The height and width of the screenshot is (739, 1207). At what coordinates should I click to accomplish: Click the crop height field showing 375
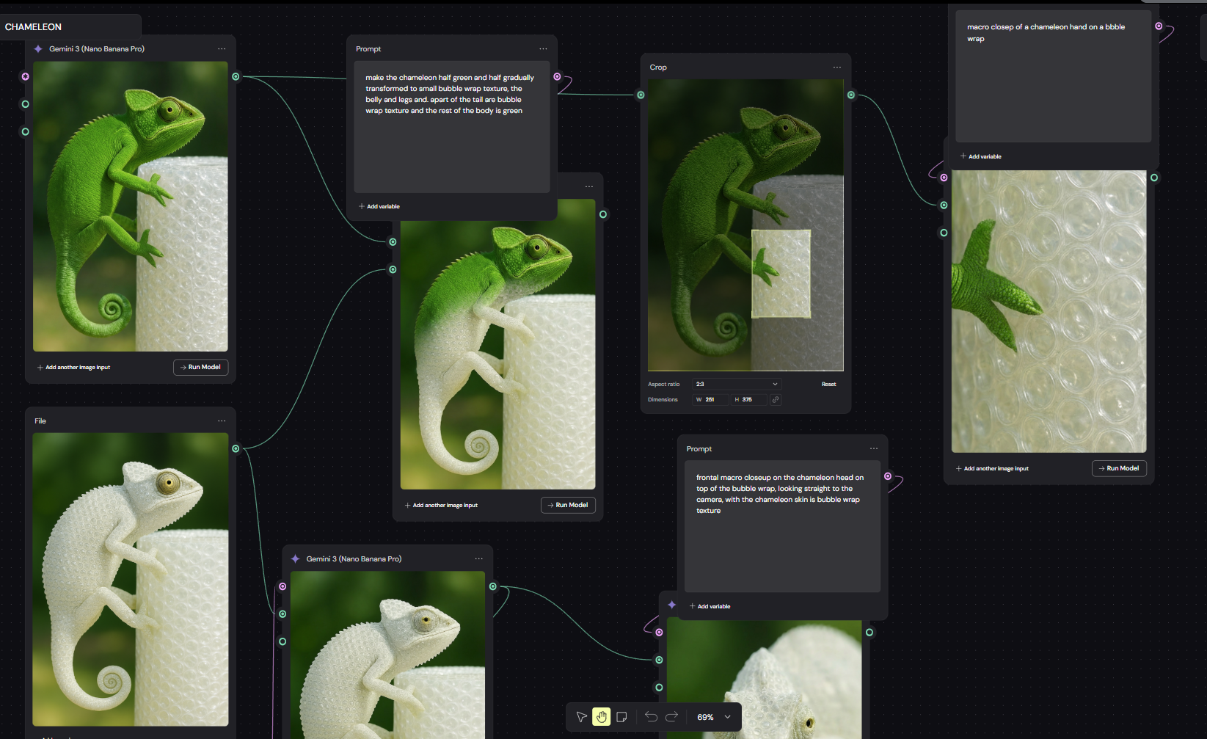click(749, 399)
